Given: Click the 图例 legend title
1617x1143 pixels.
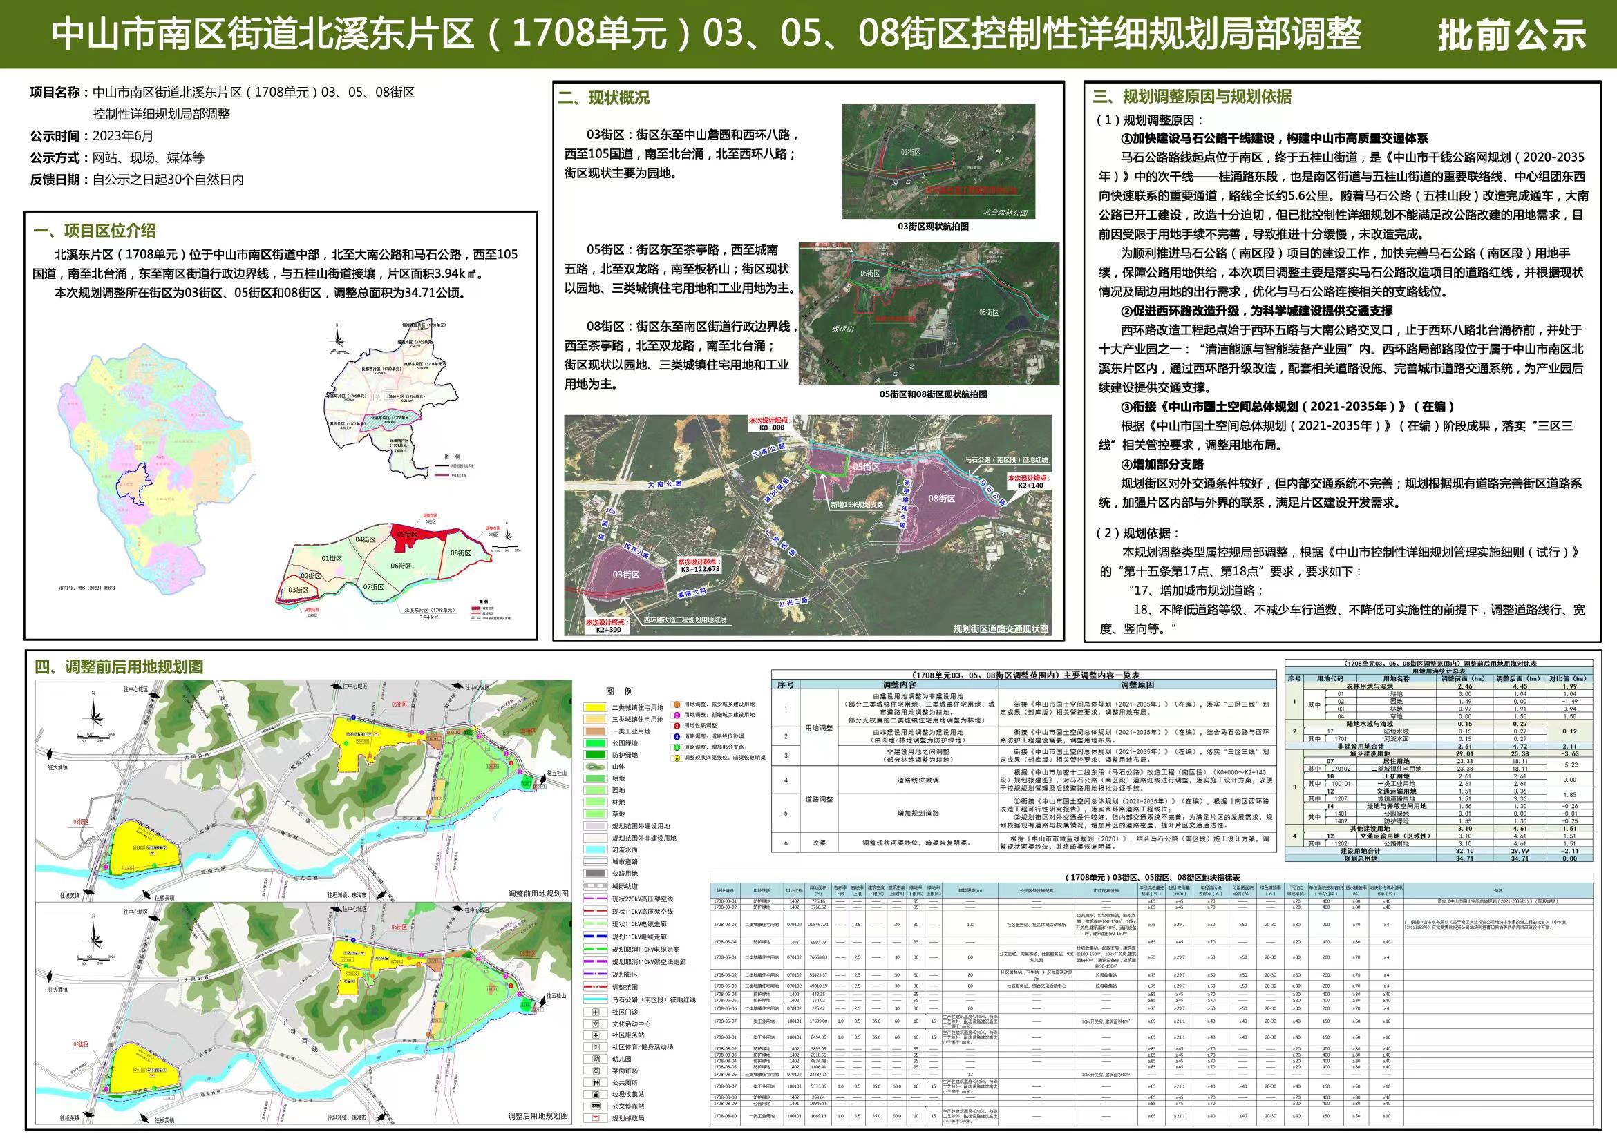Looking at the screenshot, I should pos(620,691).
